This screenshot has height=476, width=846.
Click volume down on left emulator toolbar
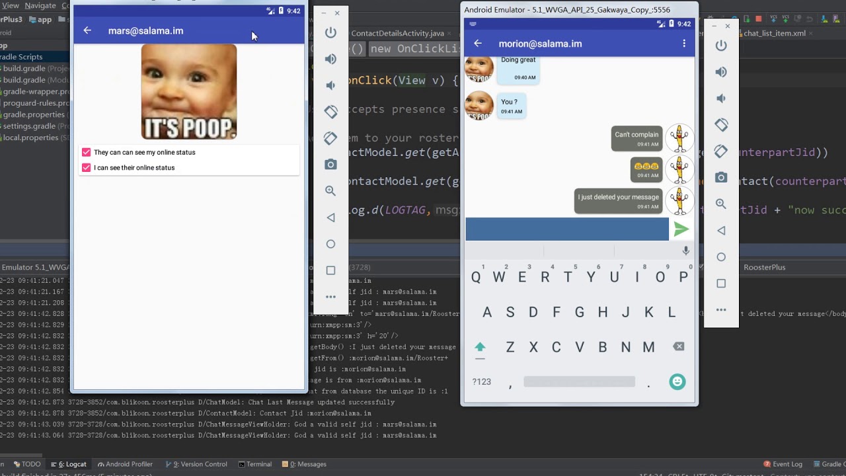click(330, 85)
